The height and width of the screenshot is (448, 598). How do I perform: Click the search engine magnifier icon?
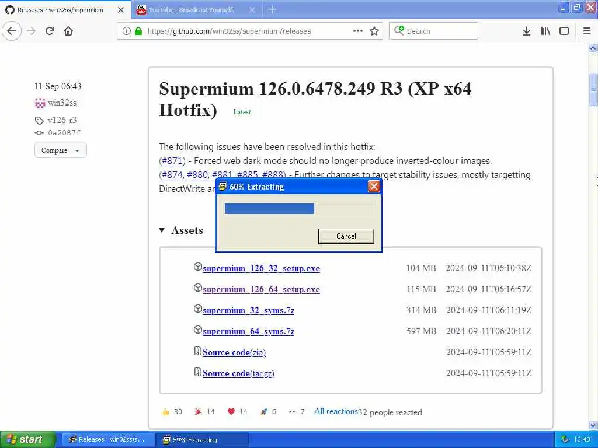[x=399, y=30]
